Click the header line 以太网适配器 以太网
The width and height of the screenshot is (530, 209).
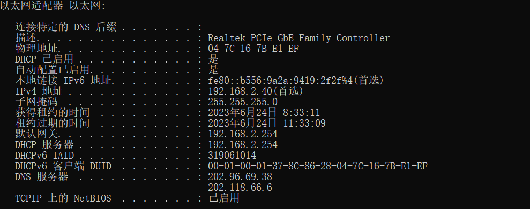53,6
